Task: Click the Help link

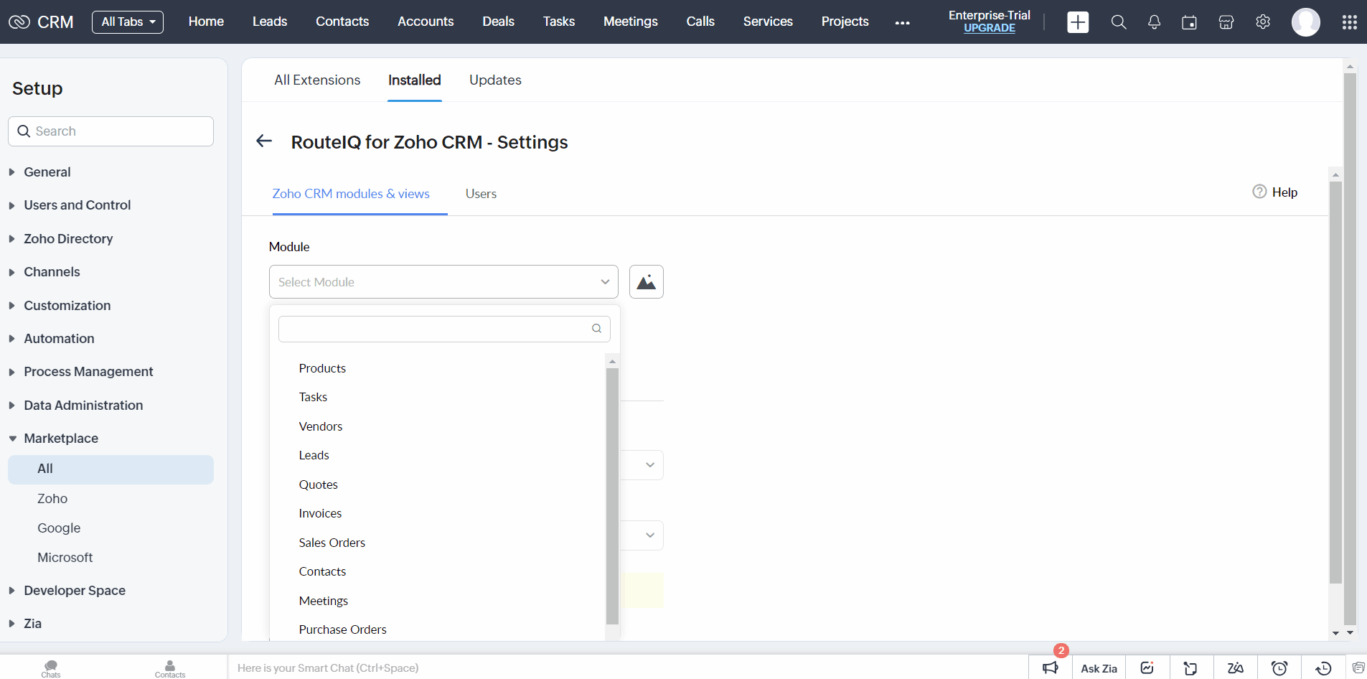Action: coord(1284,192)
